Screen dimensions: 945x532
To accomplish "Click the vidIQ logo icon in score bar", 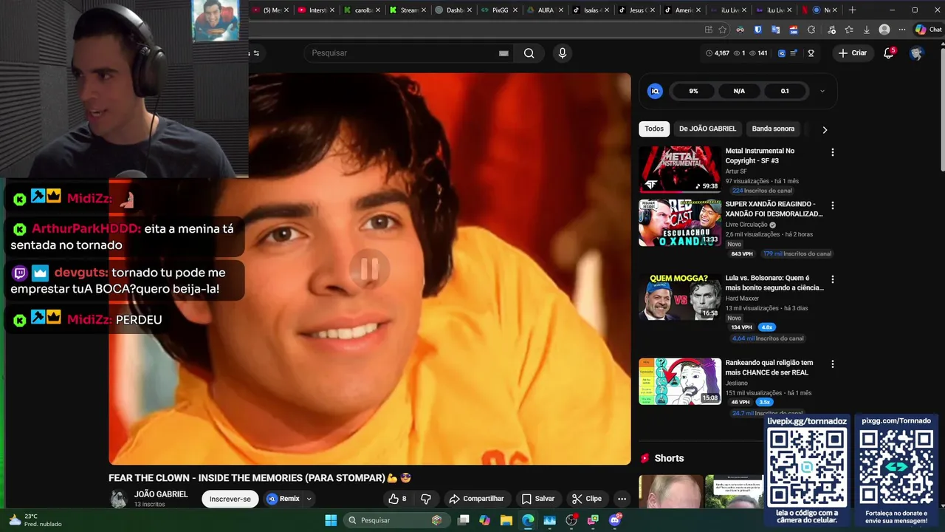I will 654,91.
